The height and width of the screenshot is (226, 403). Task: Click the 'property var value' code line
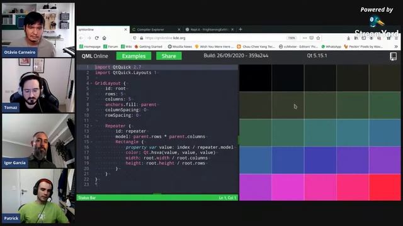pos(179,147)
